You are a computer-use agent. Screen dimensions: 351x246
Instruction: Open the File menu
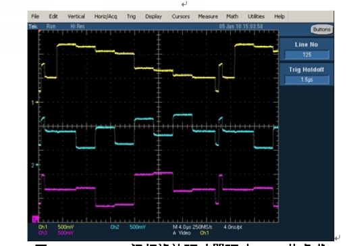[35, 16]
